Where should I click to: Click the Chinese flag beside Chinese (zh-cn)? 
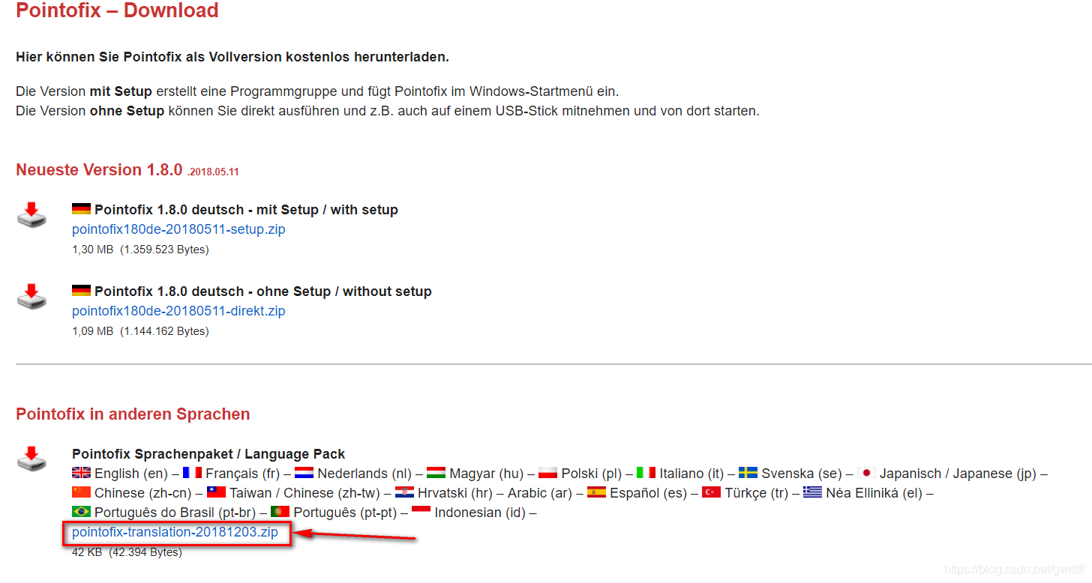[81, 492]
